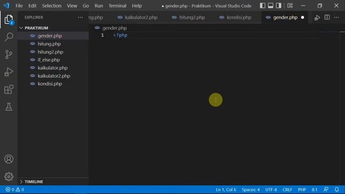Click the VS Code logo icon

tap(6, 5)
